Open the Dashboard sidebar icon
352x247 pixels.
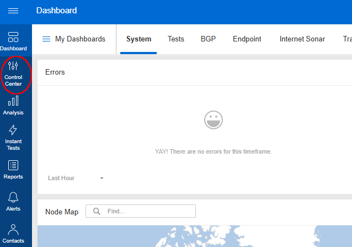pyautogui.click(x=13, y=41)
